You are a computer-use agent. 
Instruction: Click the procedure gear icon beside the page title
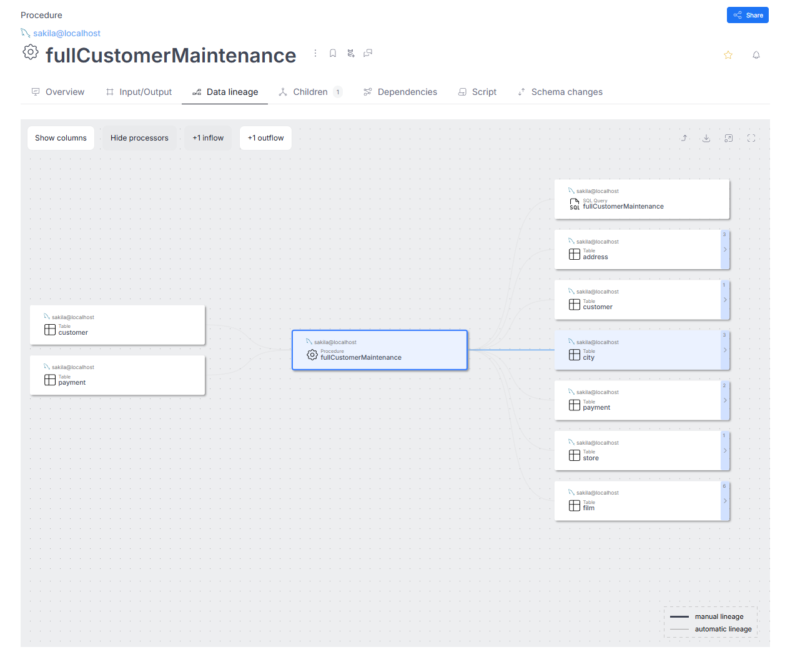point(31,52)
